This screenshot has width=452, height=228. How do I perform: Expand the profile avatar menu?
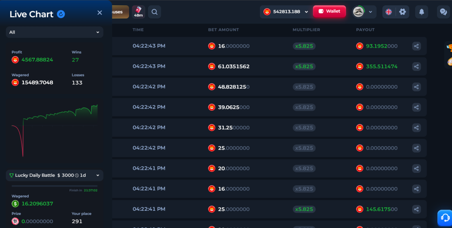364,12
